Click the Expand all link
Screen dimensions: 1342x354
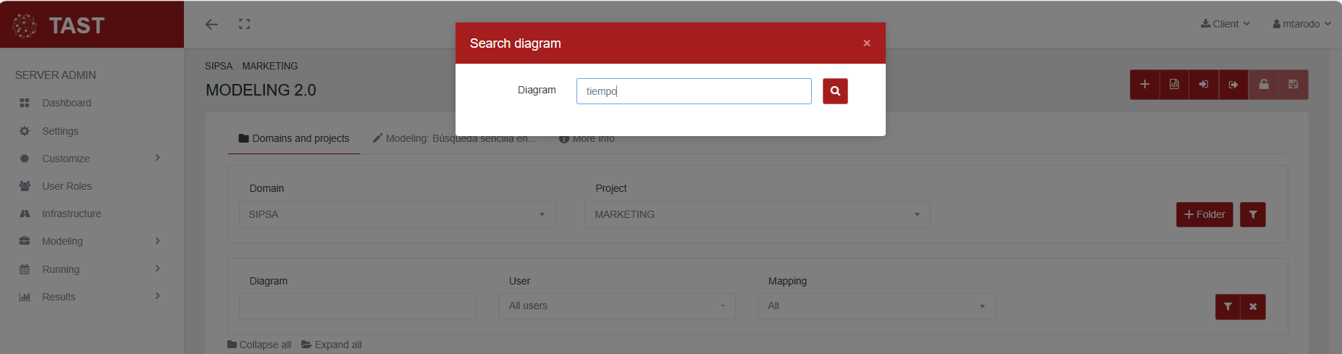click(332, 345)
